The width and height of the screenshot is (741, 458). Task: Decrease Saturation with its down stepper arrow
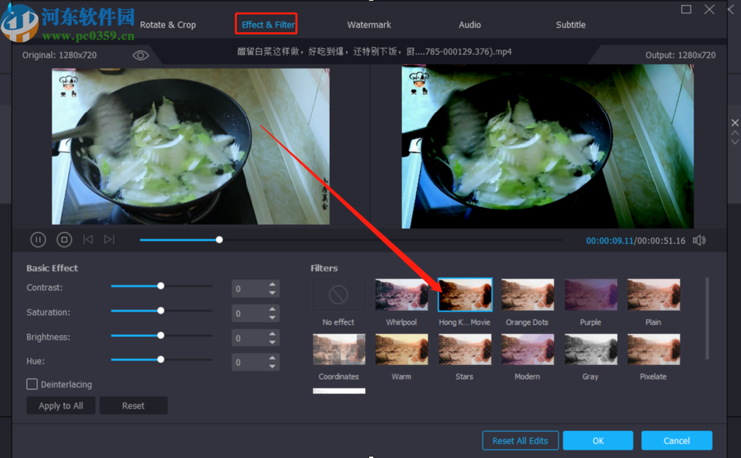[273, 316]
